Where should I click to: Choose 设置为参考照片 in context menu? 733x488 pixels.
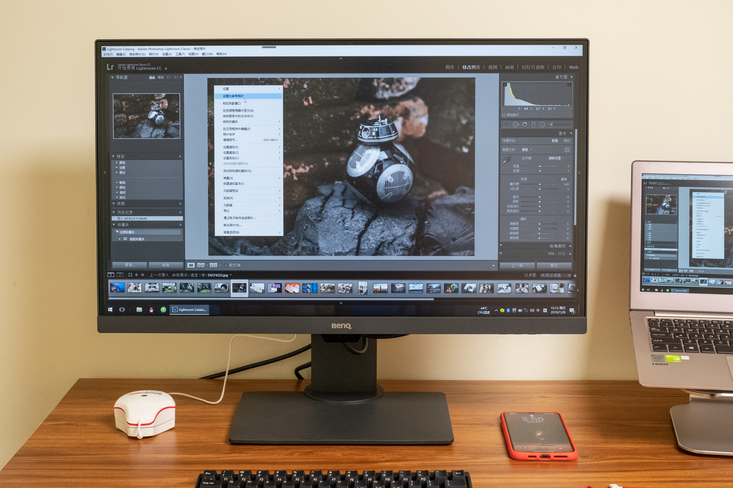[x=233, y=96]
